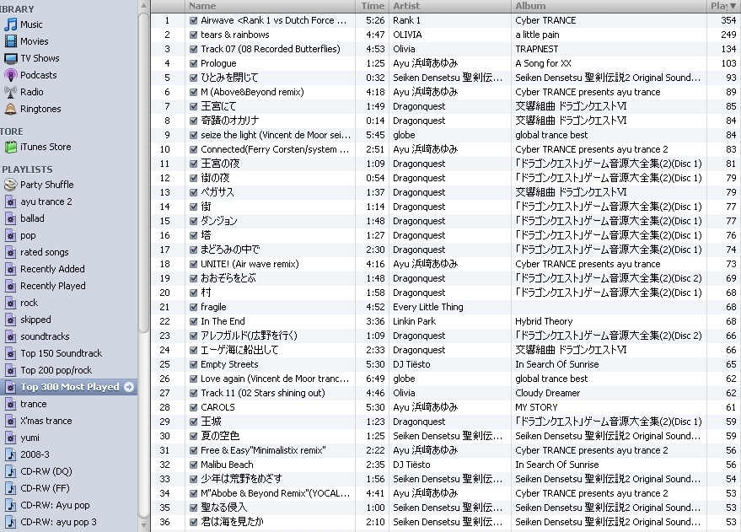Image resolution: width=741 pixels, height=532 pixels.
Task: Select the Recently Added playlist icon
Action: pyautogui.click(x=10, y=269)
